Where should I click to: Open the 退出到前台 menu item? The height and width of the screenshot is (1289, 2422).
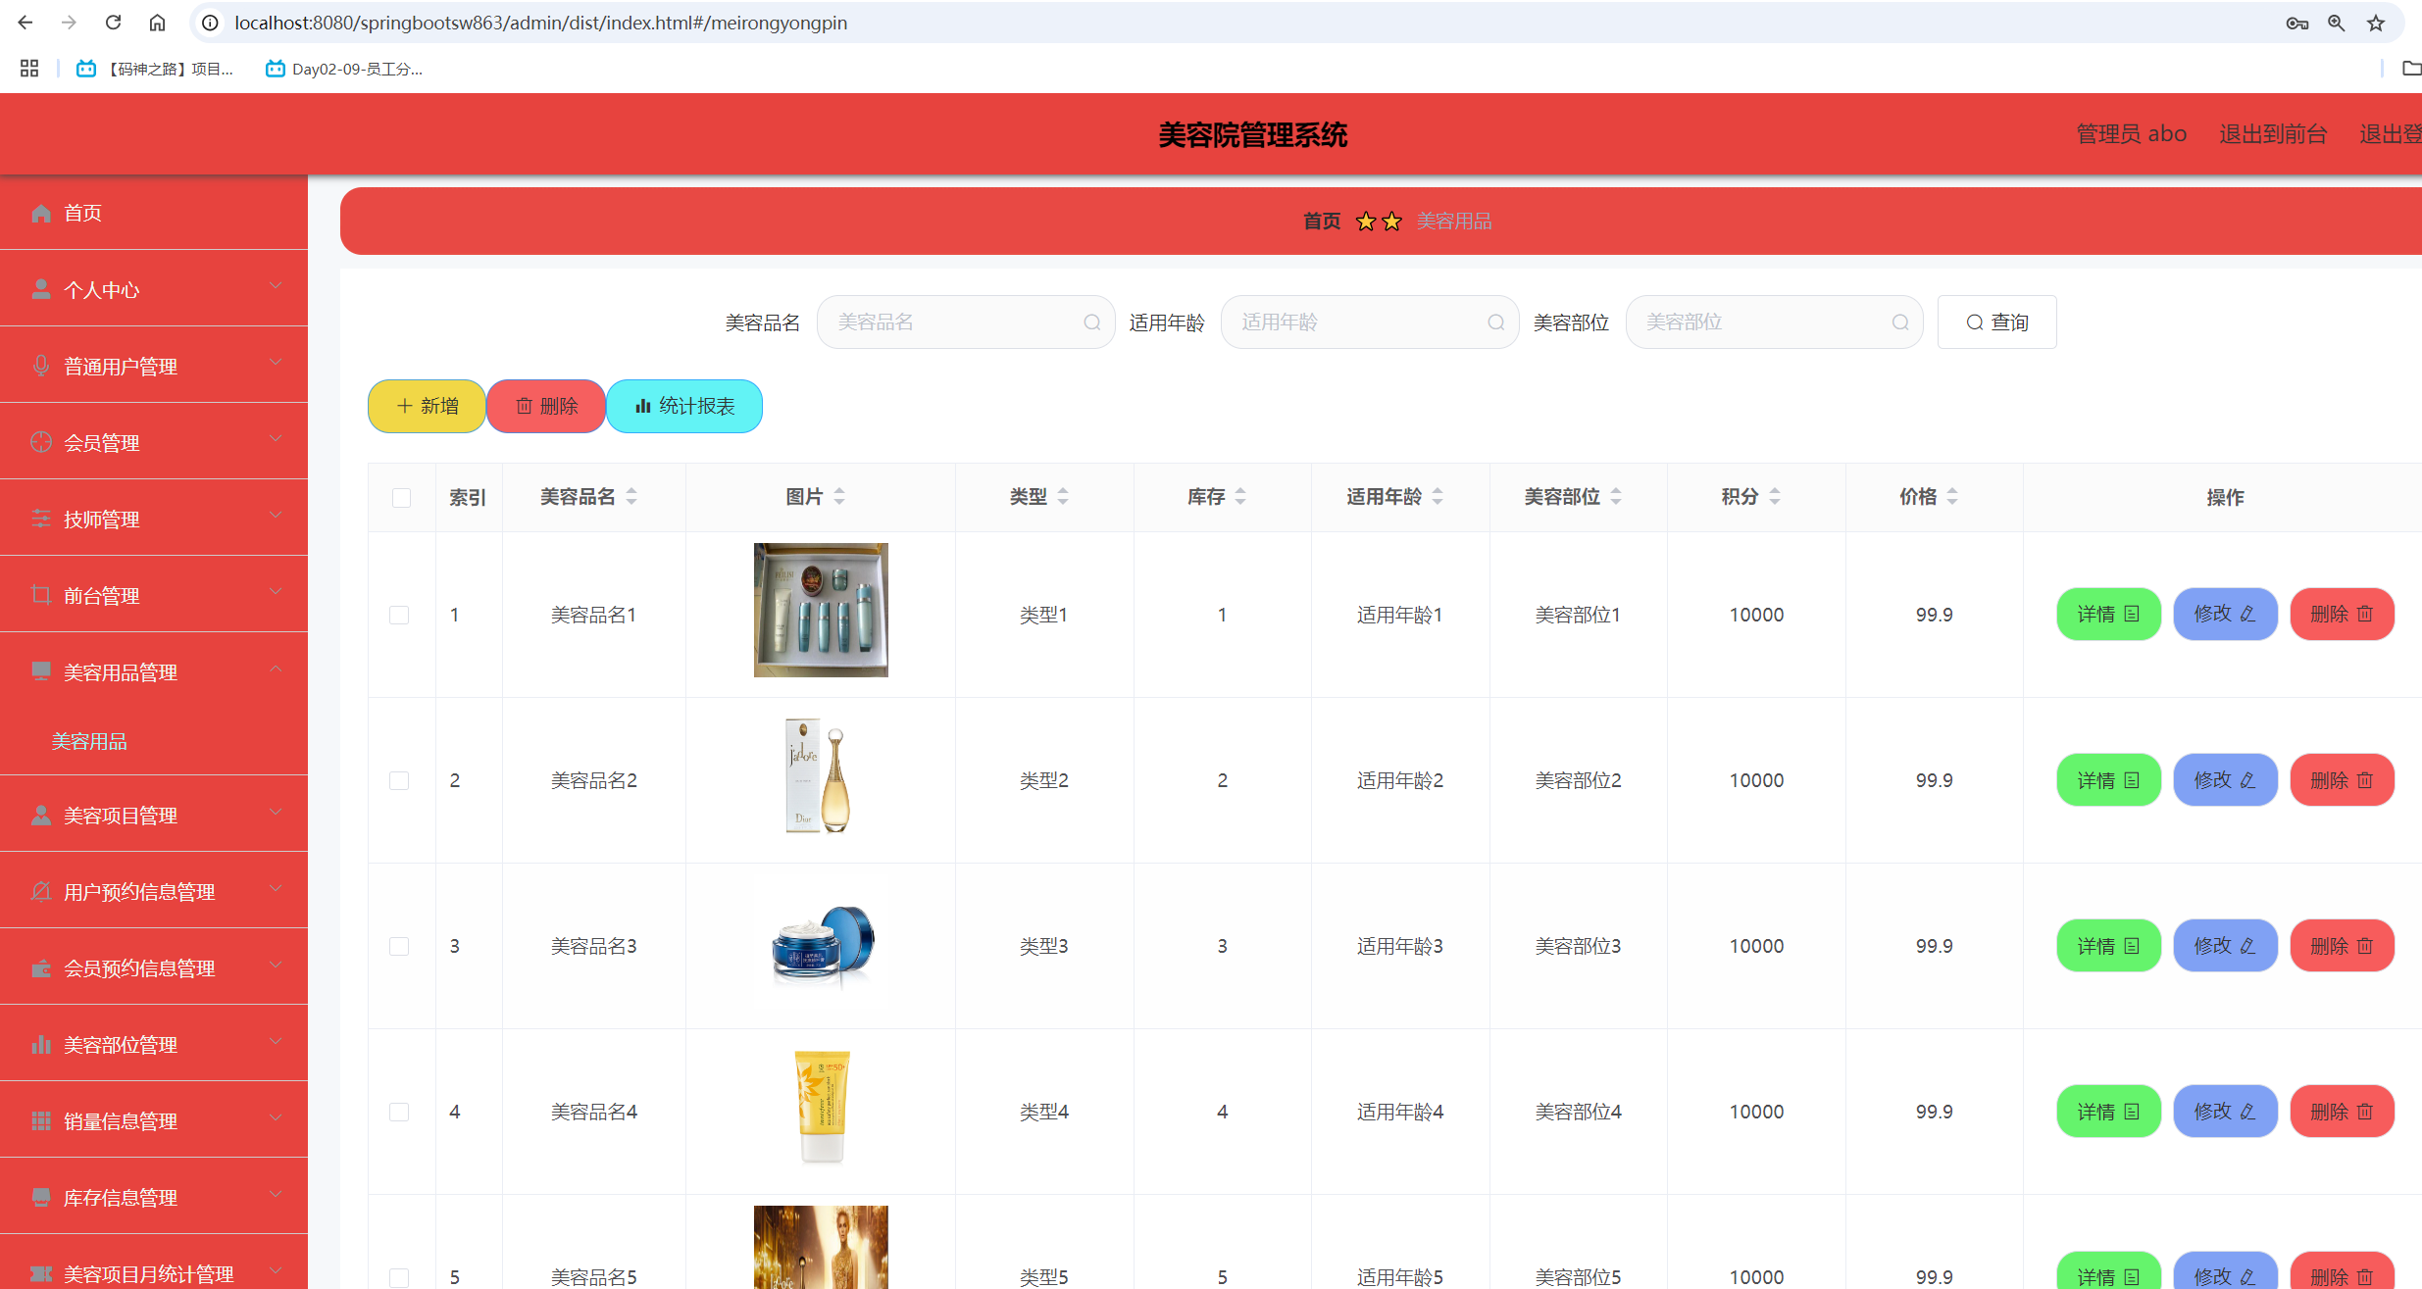click(x=2273, y=133)
